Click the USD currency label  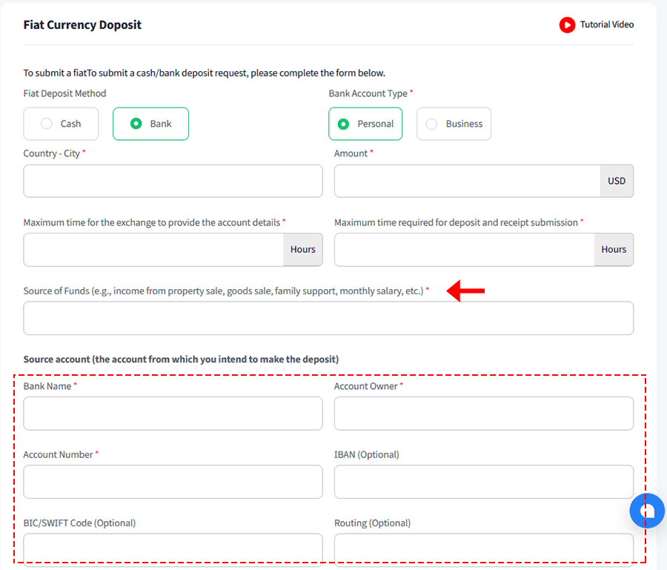[617, 181]
